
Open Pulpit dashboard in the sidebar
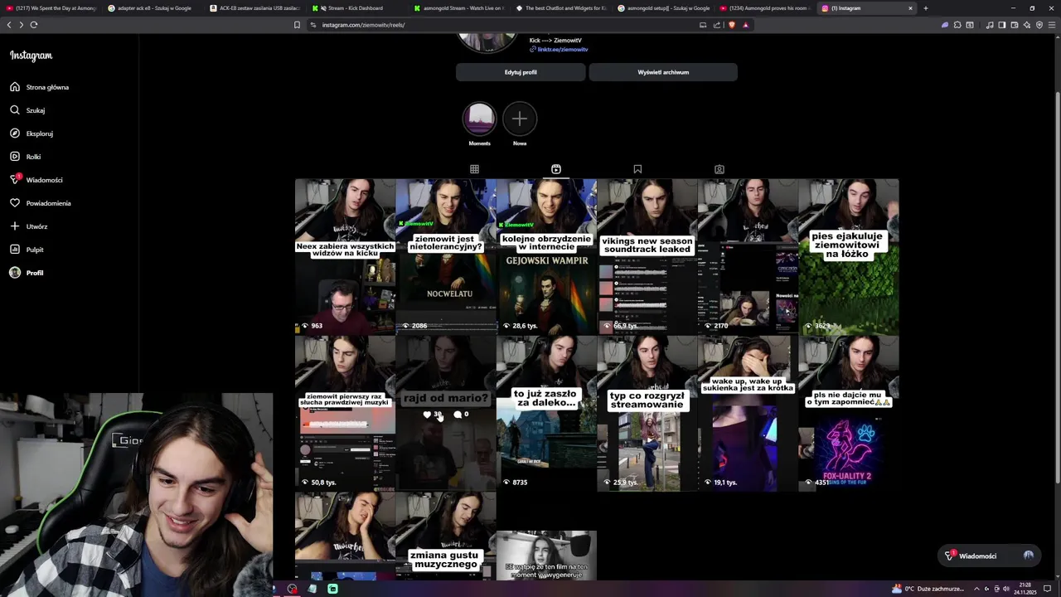tap(27, 250)
